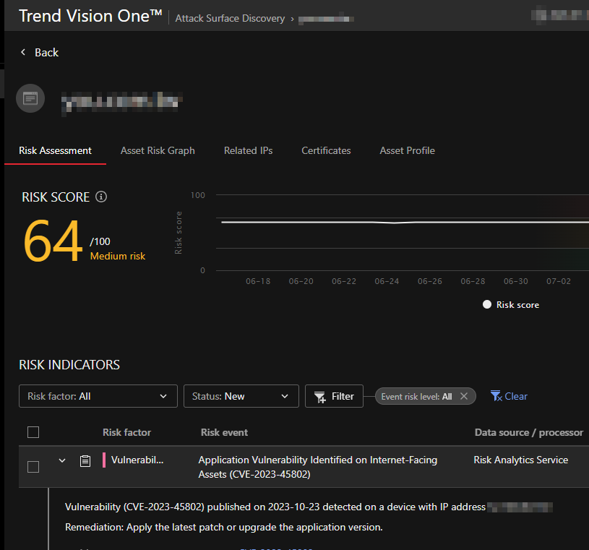This screenshot has width=589, height=550.
Task: Click the asset type icon beside the blurred name
Action: [x=30, y=98]
